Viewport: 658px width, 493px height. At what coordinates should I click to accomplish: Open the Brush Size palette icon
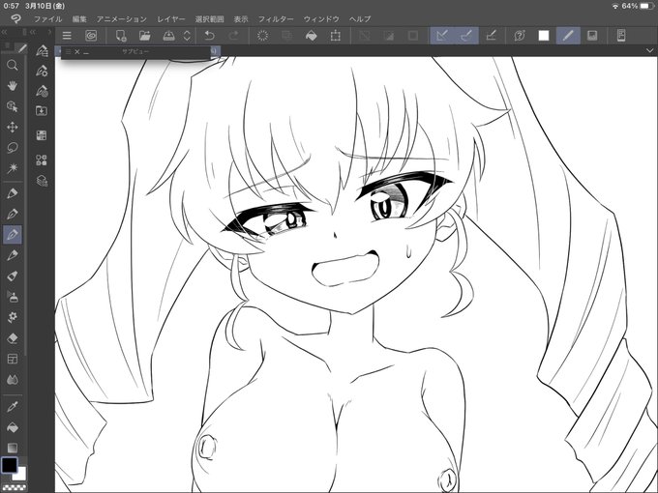pos(42,91)
